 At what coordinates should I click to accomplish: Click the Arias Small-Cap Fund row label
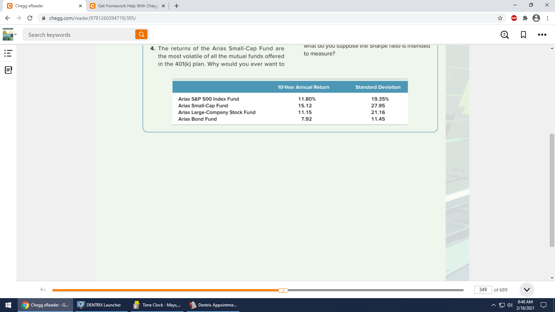tap(203, 106)
